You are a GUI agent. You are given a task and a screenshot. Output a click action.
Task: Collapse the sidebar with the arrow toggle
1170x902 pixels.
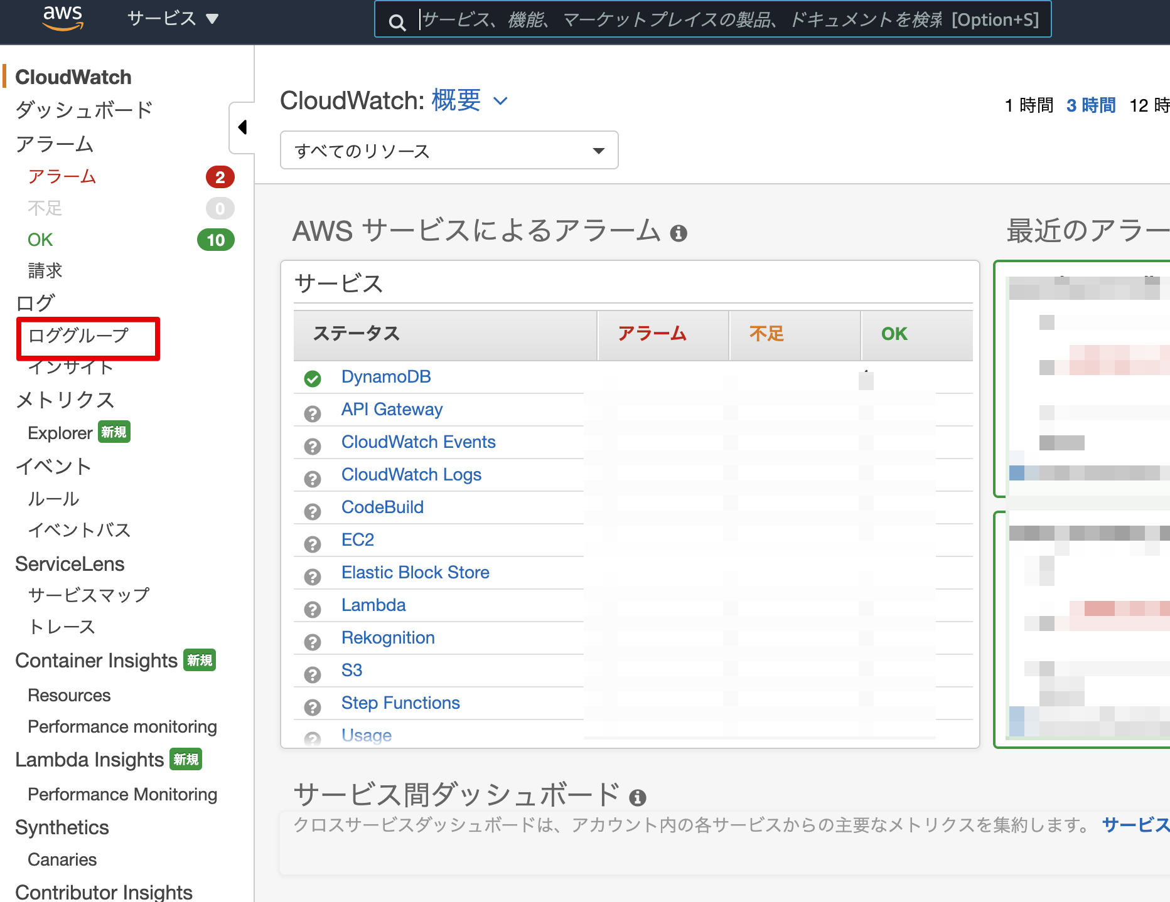242,127
